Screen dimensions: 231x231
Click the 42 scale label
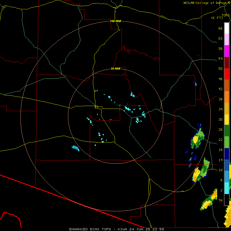click(x=220, y=89)
